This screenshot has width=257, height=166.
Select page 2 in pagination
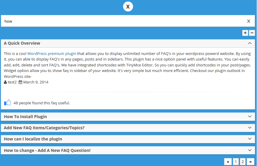click(x=243, y=162)
